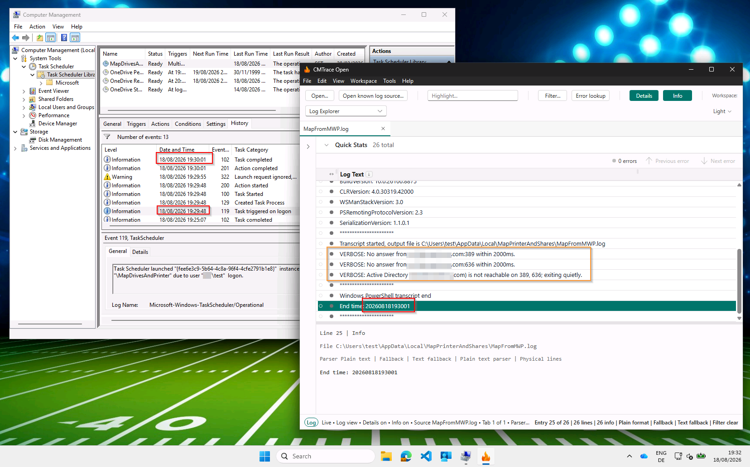The image size is (750, 467).
Task: Toggle the row marker for Windows PowerShell transcript end
Action: click(321, 295)
